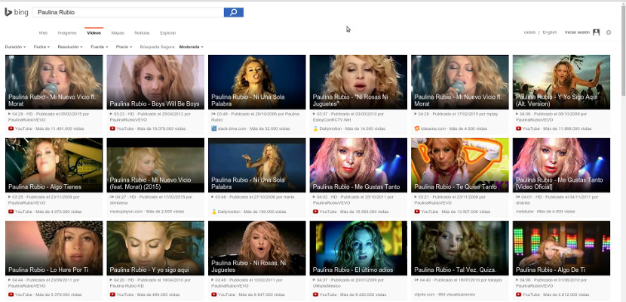Change safe search Moderada setting

[191, 47]
